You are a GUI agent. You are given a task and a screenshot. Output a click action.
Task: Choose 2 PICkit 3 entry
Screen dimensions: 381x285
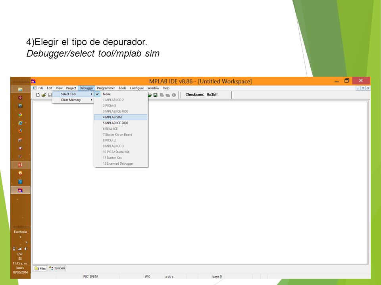(x=121, y=106)
